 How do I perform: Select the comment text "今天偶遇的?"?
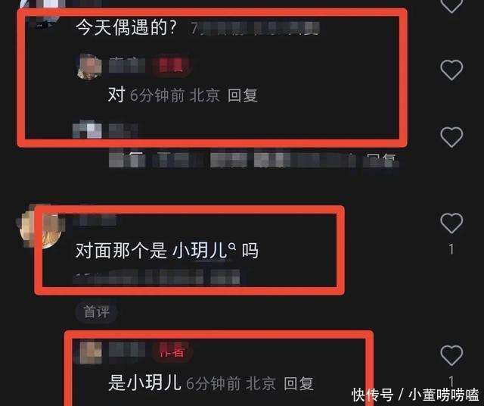(x=126, y=27)
